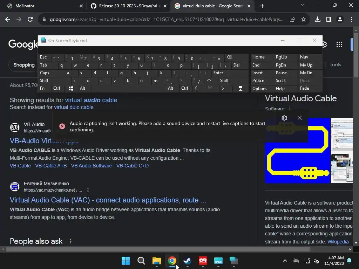This screenshot has height=269, width=359.
Task: Open Virtual Audio Cable (VAC) result link
Action: [x=108, y=200]
